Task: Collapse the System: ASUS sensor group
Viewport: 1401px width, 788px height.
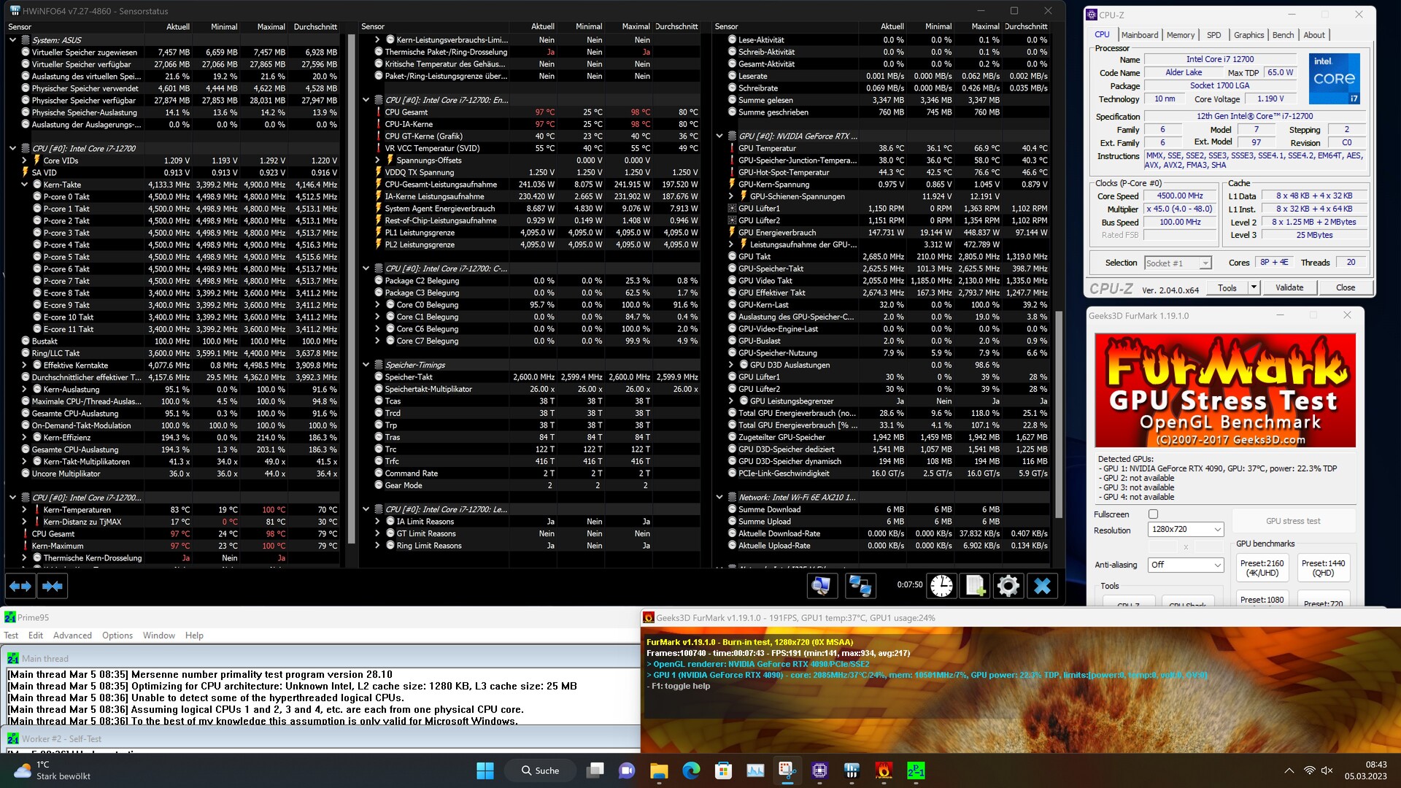Action: click(12, 40)
